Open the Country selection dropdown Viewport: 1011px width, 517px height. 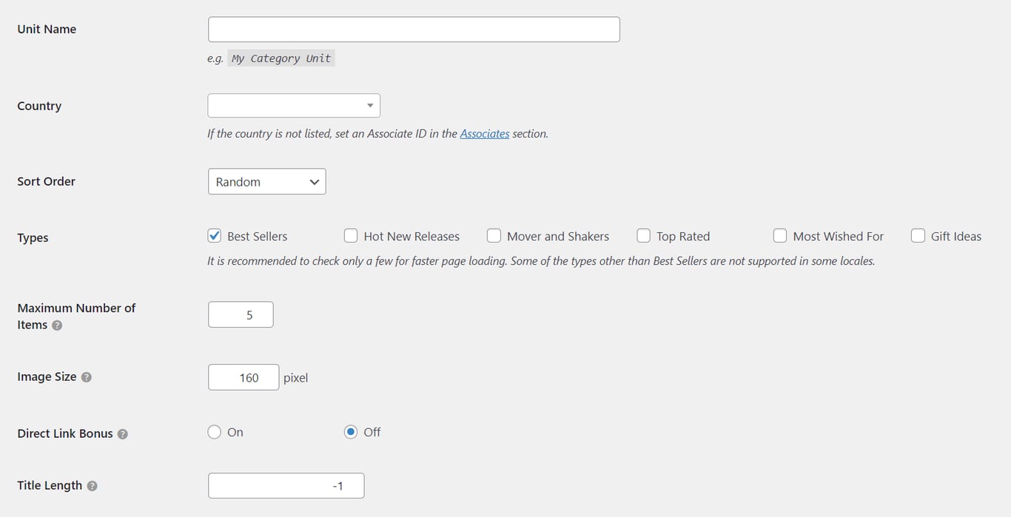(x=293, y=105)
